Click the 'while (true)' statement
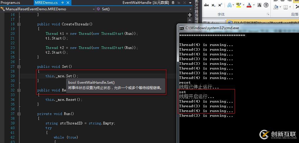299x143 pixels. click(x=66, y=137)
